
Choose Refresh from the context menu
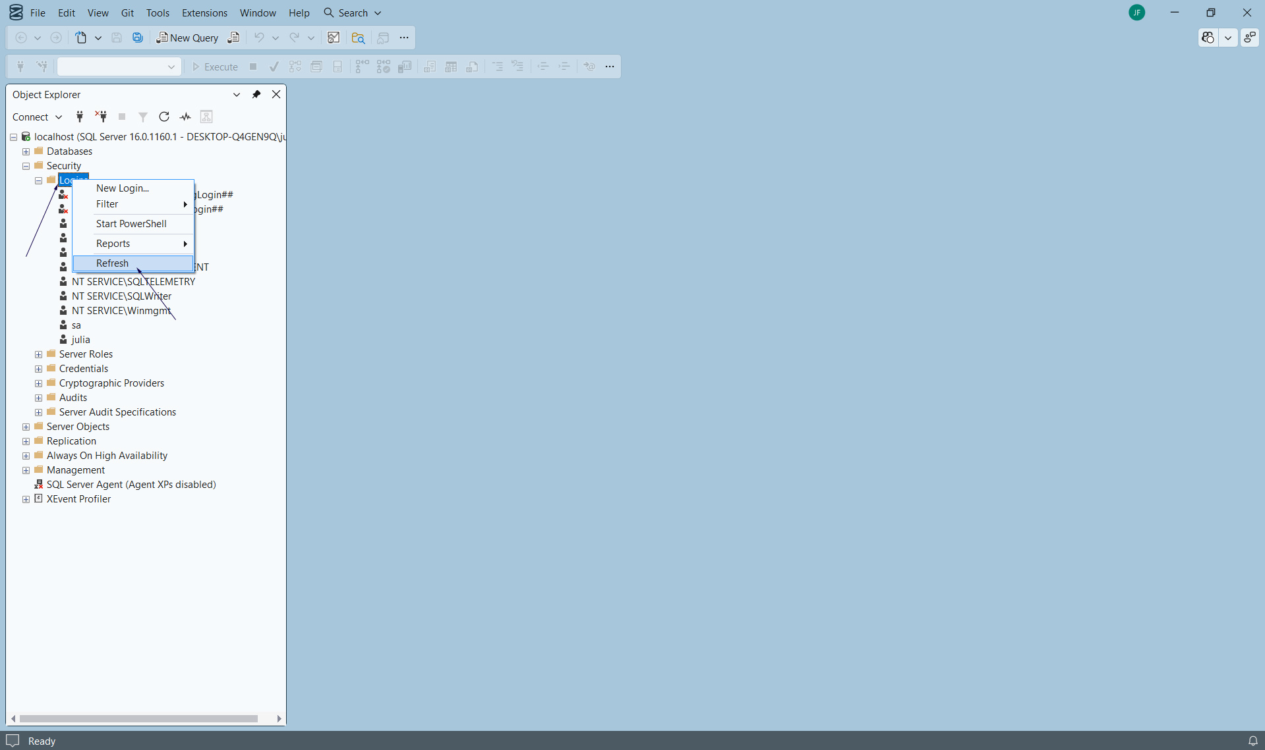tap(113, 263)
